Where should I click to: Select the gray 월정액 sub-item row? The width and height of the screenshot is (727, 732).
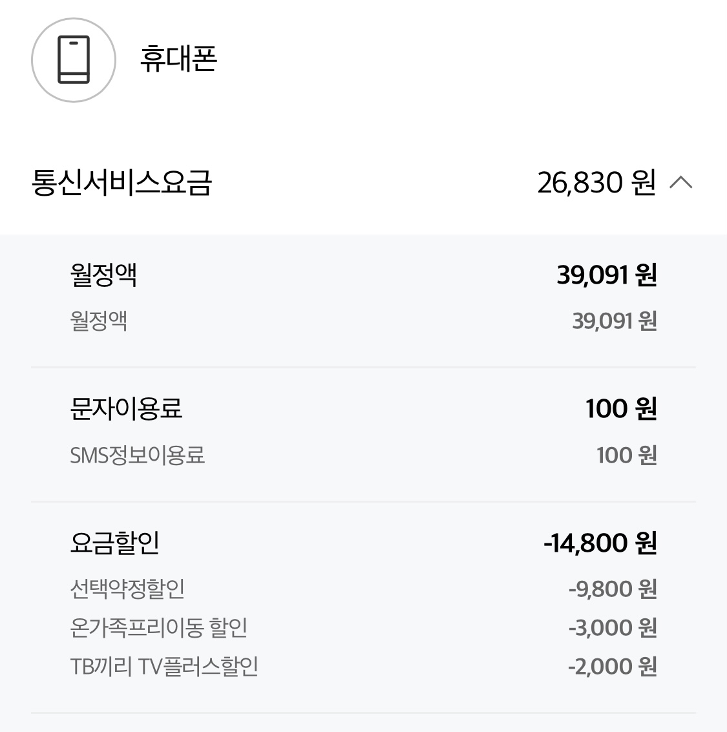(x=99, y=320)
